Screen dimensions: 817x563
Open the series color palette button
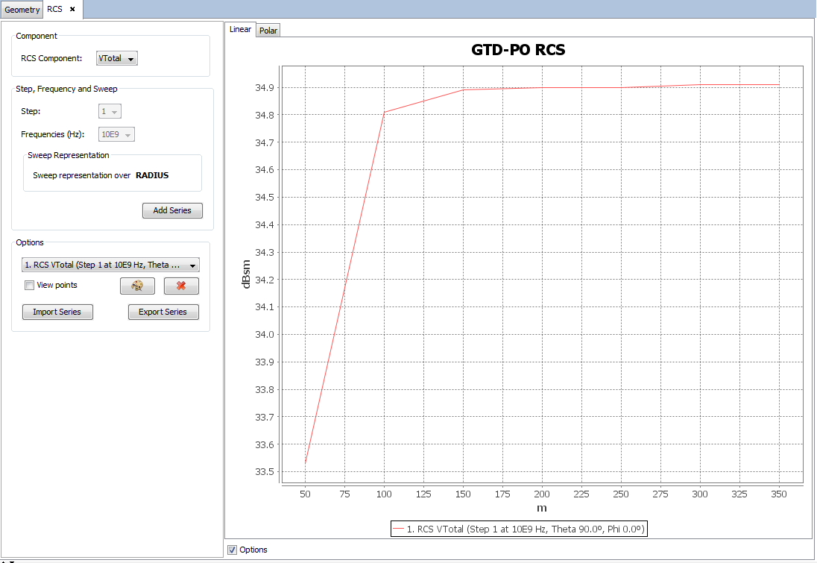137,286
